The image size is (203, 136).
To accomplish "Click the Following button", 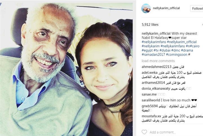I will tap(197, 8).
